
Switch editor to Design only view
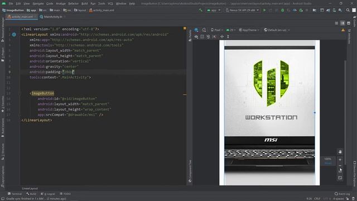coord(349,23)
